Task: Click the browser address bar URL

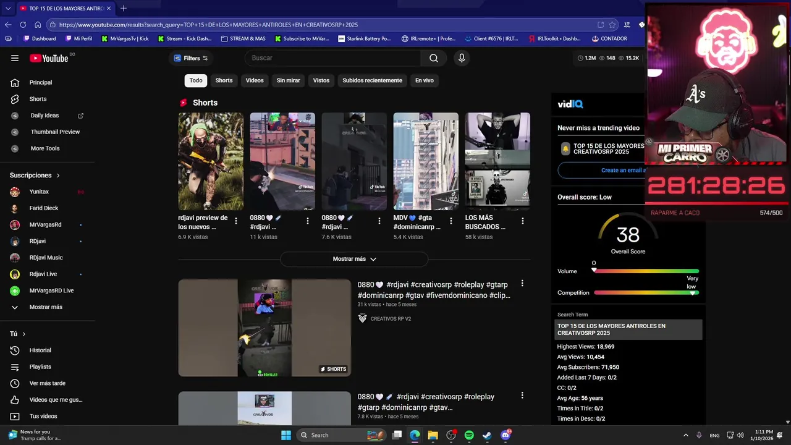Action: click(208, 25)
